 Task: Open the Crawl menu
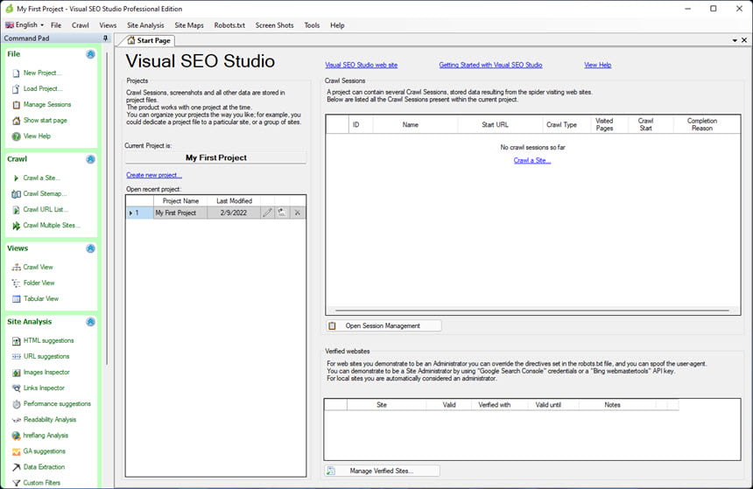[x=81, y=25]
